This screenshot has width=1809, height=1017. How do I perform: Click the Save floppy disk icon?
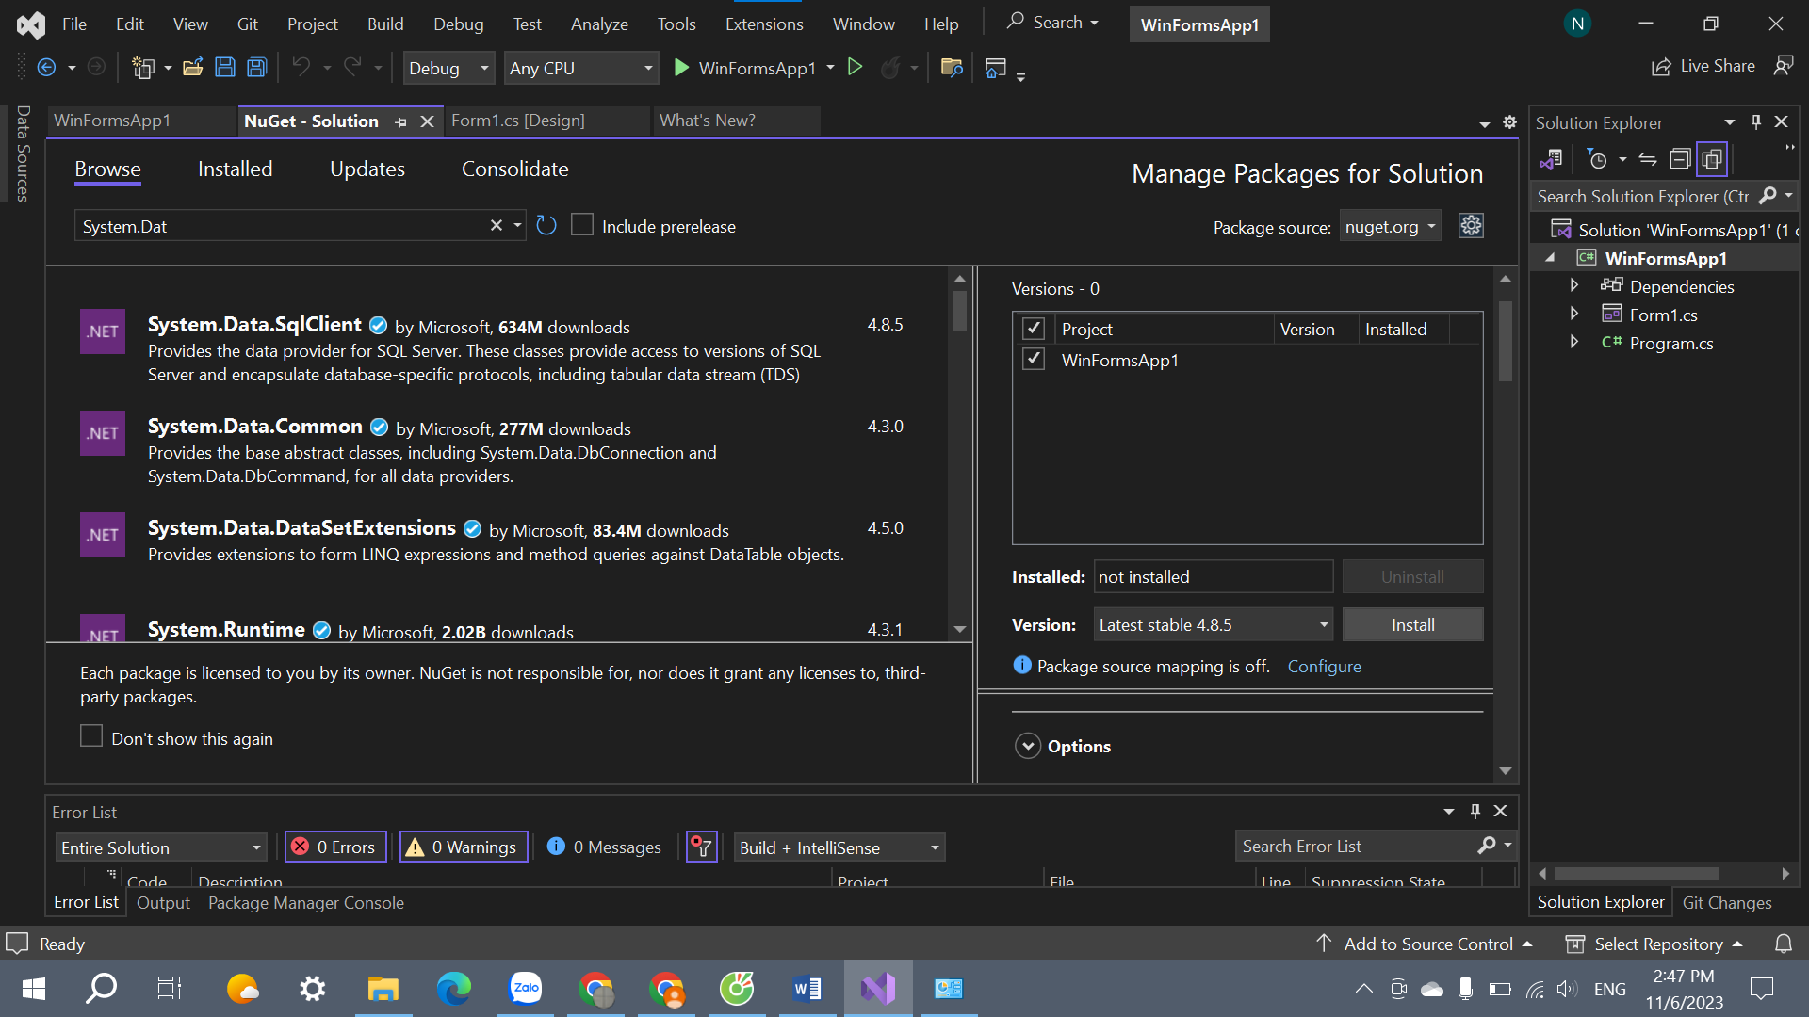coord(225,68)
